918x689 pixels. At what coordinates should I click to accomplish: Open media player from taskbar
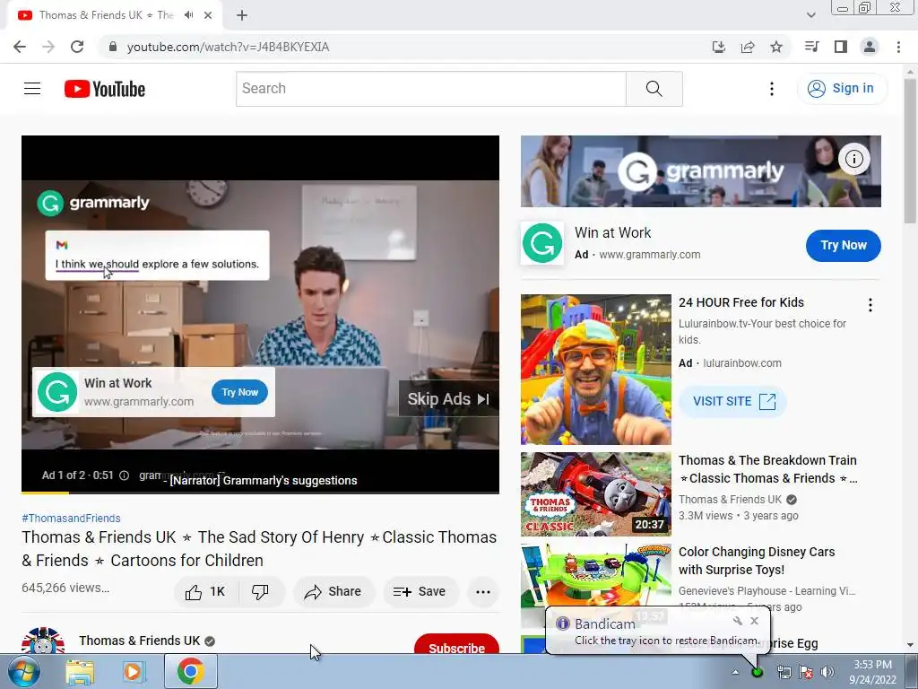point(133,671)
